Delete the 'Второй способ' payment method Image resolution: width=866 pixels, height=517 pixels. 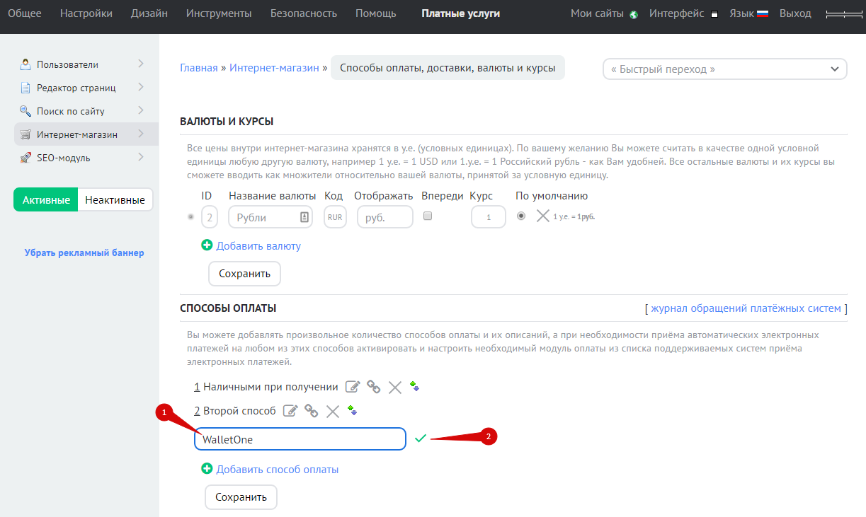click(333, 410)
